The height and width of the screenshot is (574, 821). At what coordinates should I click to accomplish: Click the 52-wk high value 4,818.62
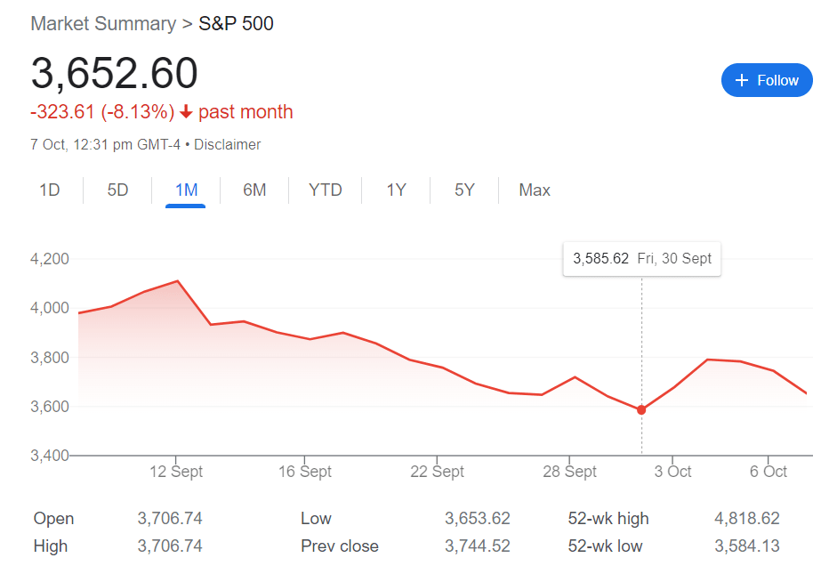pyautogui.click(x=746, y=519)
